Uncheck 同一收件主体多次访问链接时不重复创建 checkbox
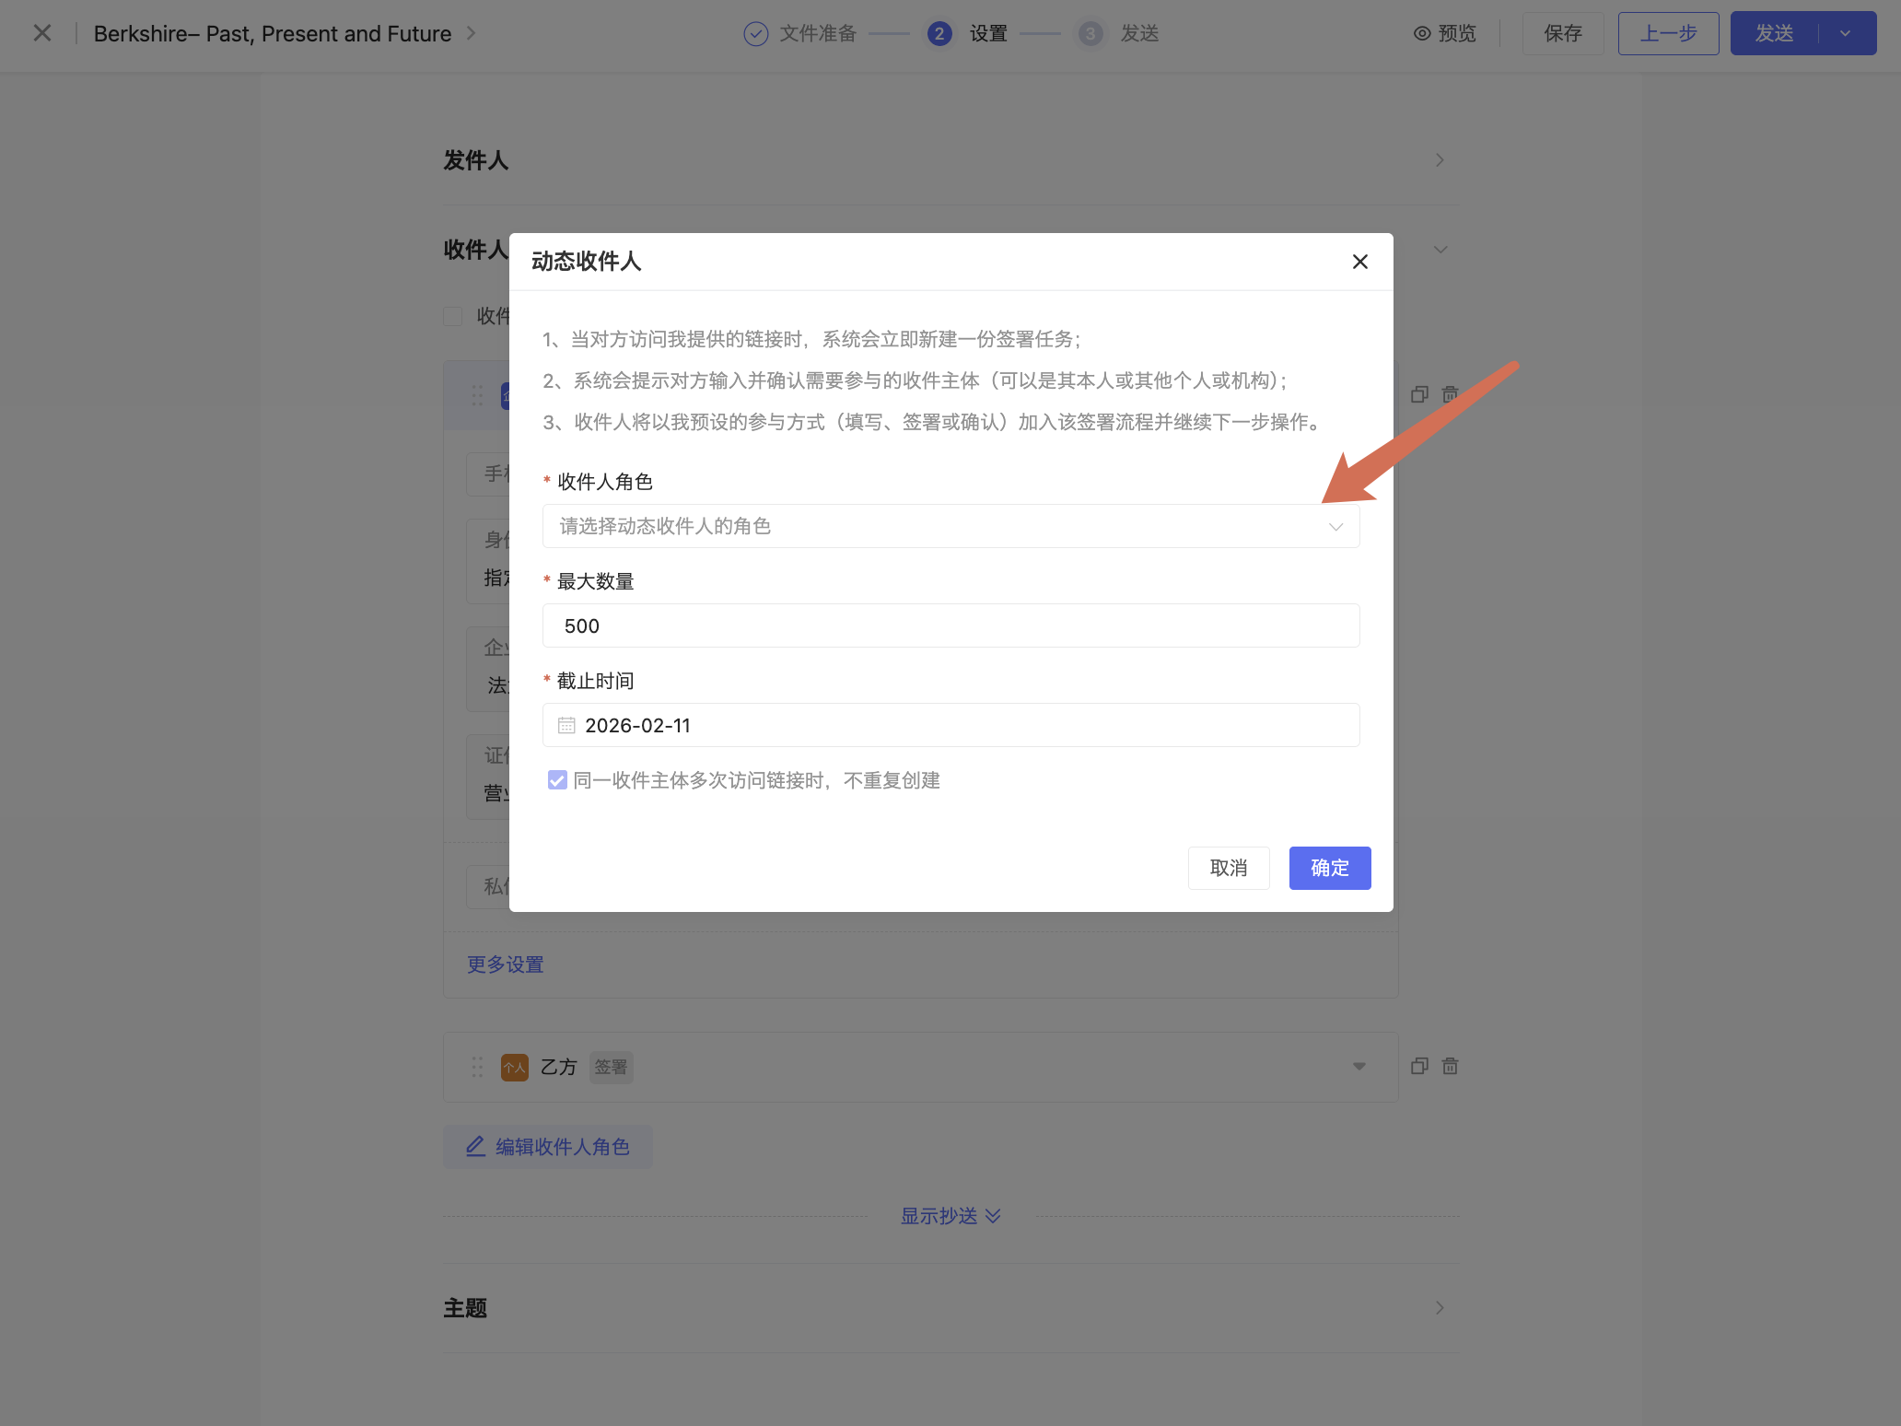The height and width of the screenshot is (1426, 1901). coord(557,780)
